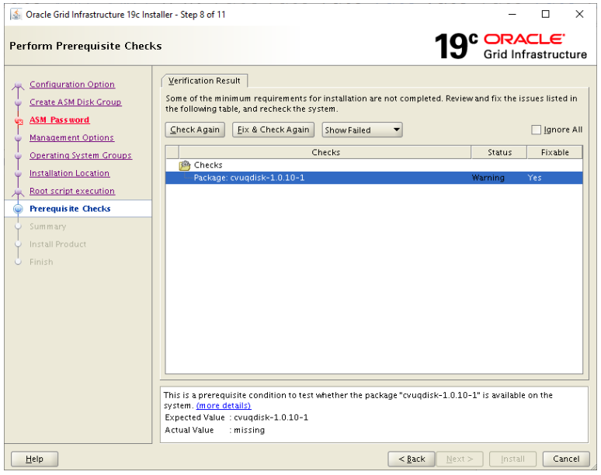Click Fix & Check Again button
This screenshot has width=601, height=475.
[273, 130]
